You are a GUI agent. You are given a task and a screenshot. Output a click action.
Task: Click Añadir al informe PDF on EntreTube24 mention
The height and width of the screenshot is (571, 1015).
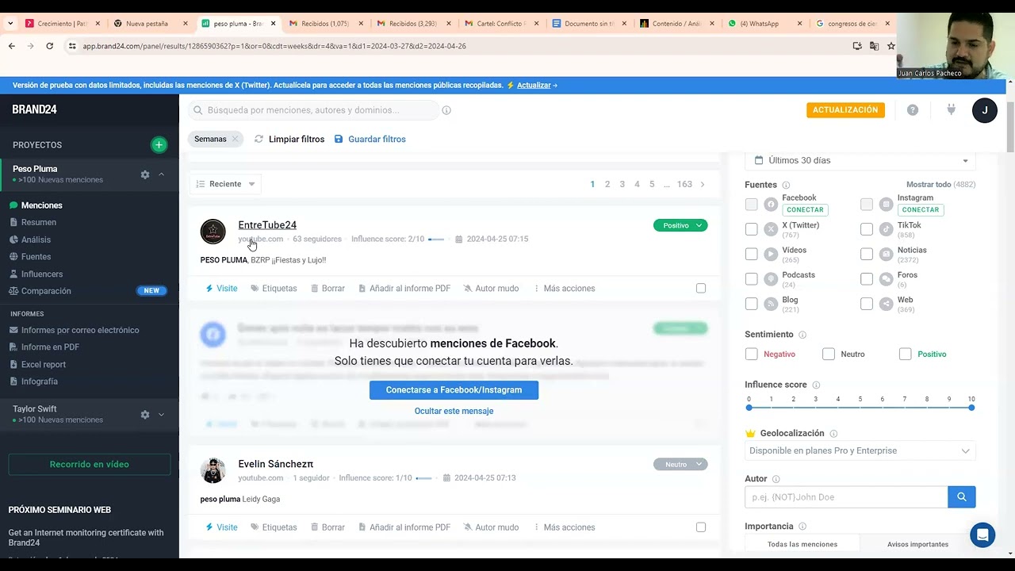tap(404, 289)
